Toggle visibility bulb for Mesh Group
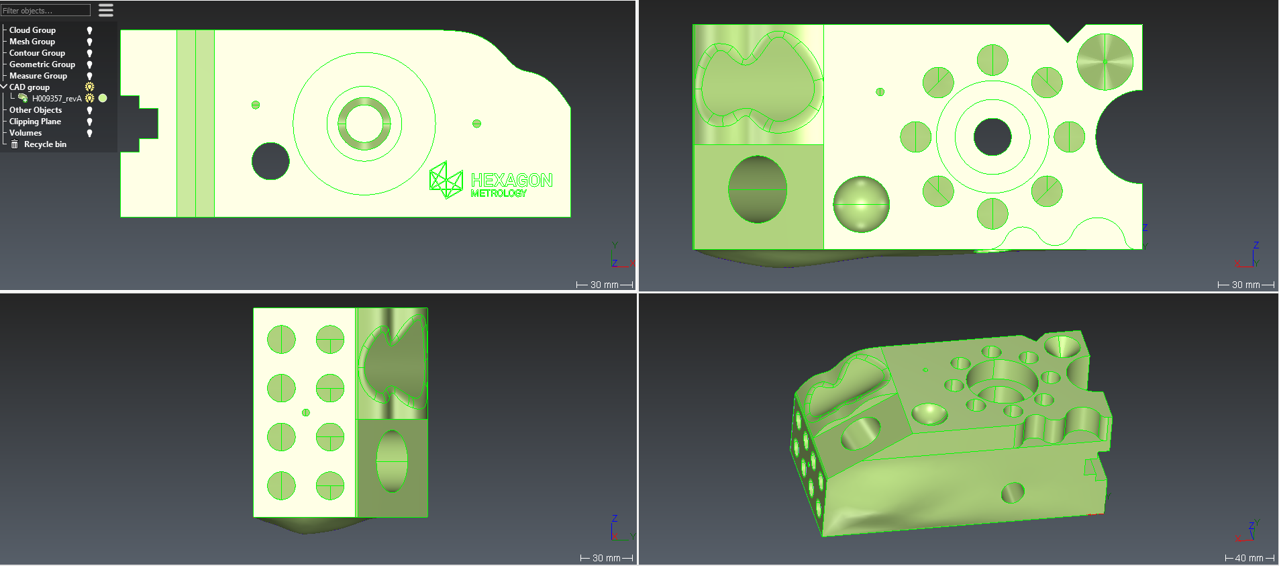The width and height of the screenshot is (1279, 566). click(x=89, y=42)
